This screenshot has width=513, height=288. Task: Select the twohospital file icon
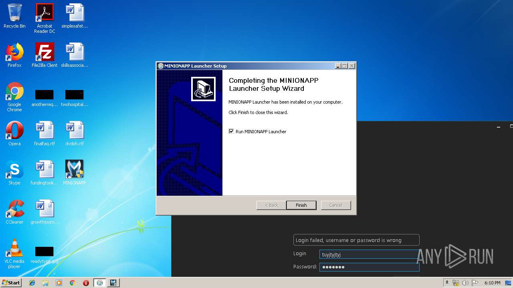click(75, 98)
